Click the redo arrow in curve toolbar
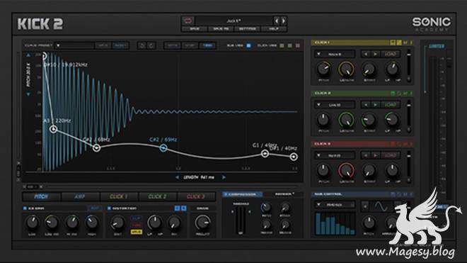 [x=151, y=45]
